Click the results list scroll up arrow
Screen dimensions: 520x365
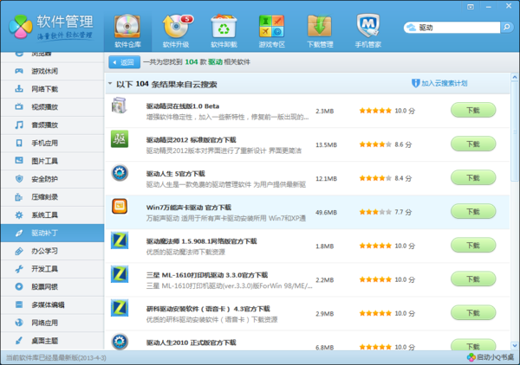pyautogui.click(x=514, y=78)
